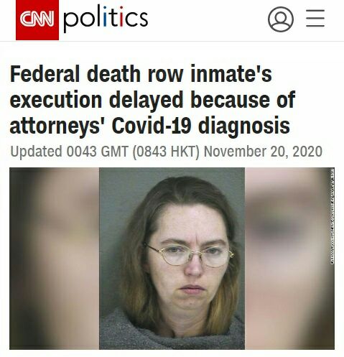Click 'November 20, 2020' in the dateline

[263, 152]
